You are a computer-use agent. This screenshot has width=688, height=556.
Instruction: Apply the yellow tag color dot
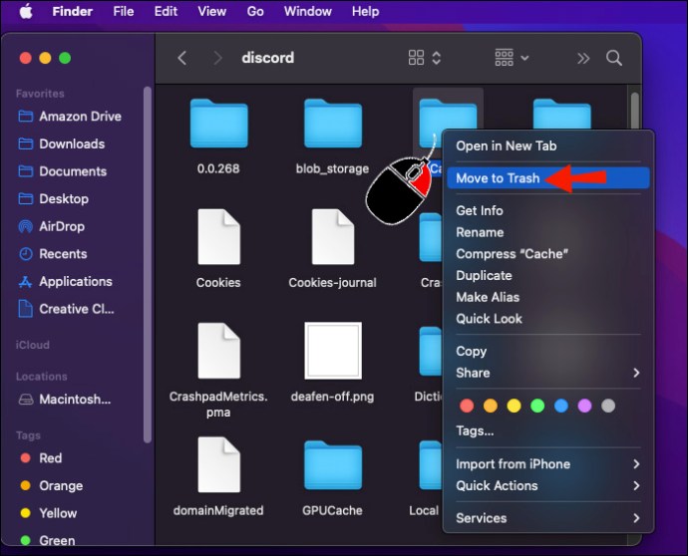pos(514,406)
